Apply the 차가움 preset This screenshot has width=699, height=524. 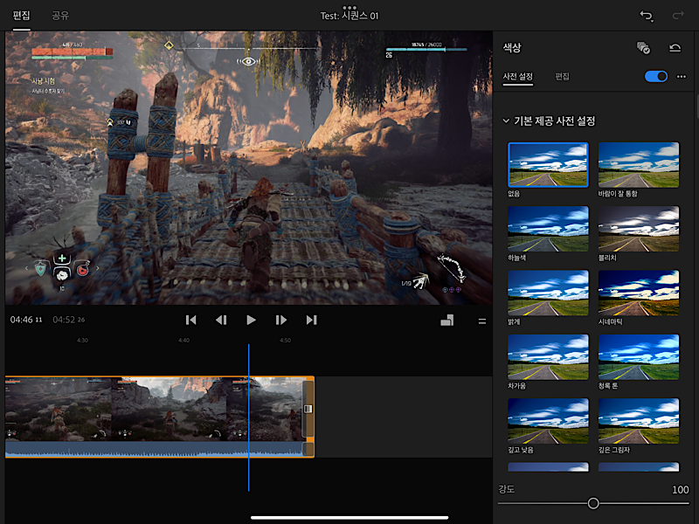pyautogui.click(x=548, y=357)
